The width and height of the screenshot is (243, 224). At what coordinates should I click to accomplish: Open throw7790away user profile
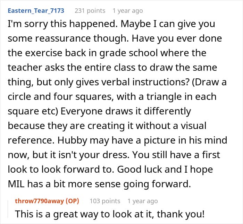point(39,201)
